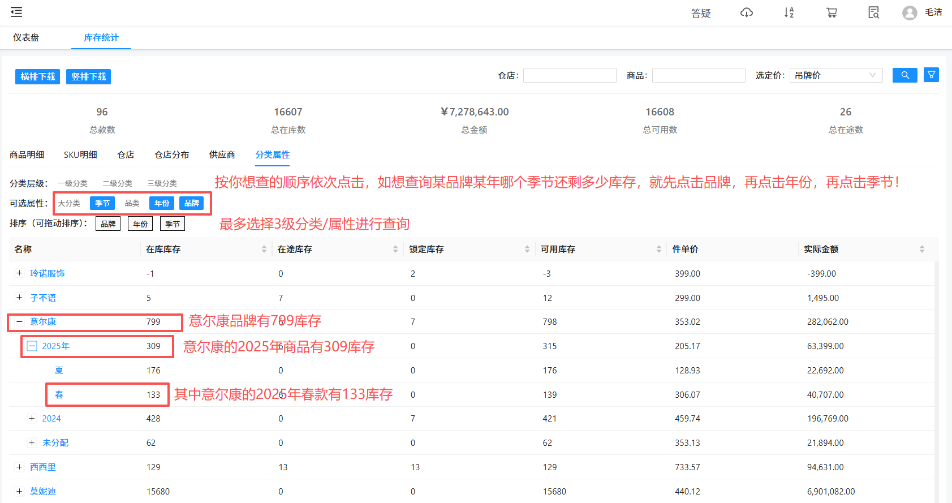Open the shopping cart icon
The height and width of the screenshot is (503, 952).
pos(832,12)
